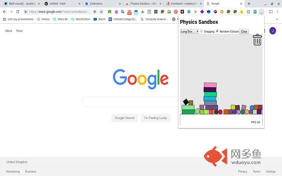Image resolution: width=282 pixels, height=176 pixels.
Task: Click the cast media icon in toolbar
Action: pyautogui.click(x=271, y=12)
